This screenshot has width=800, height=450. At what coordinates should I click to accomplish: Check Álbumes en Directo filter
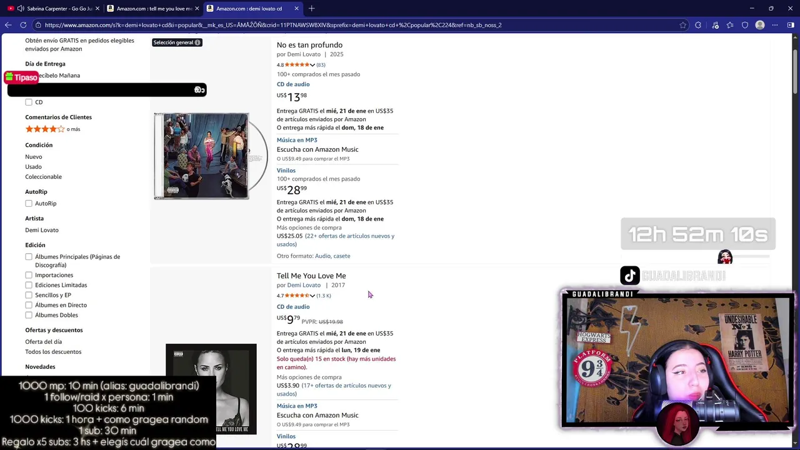coord(29,305)
